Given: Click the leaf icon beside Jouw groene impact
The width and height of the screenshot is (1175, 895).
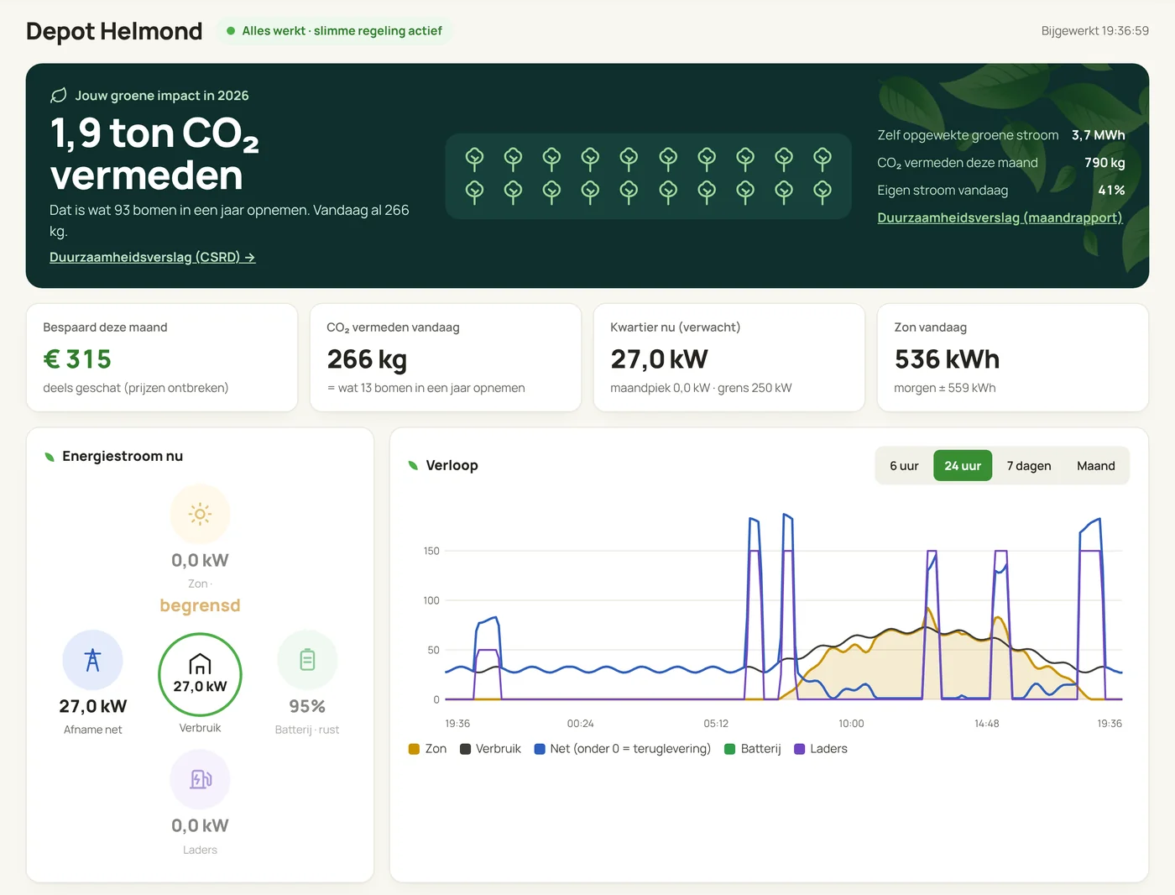Looking at the screenshot, I should (58, 96).
